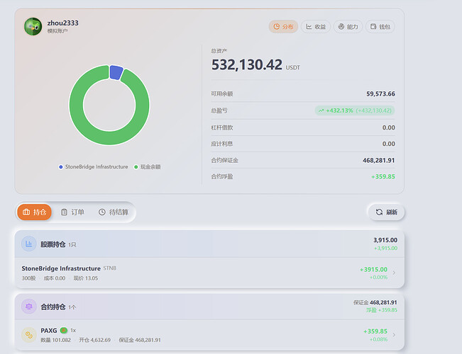Screen dimensions: 462x354
Task: Open StoneBridge Infrastructure stock name
Action: tap(61, 268)
